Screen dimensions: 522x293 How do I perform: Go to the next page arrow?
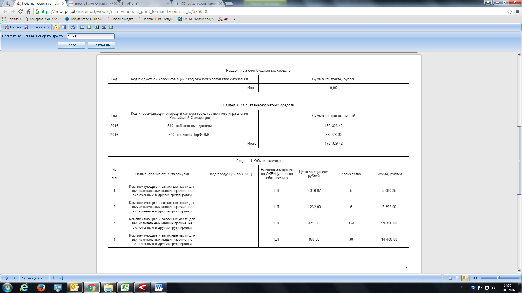[x=54, y=278]
